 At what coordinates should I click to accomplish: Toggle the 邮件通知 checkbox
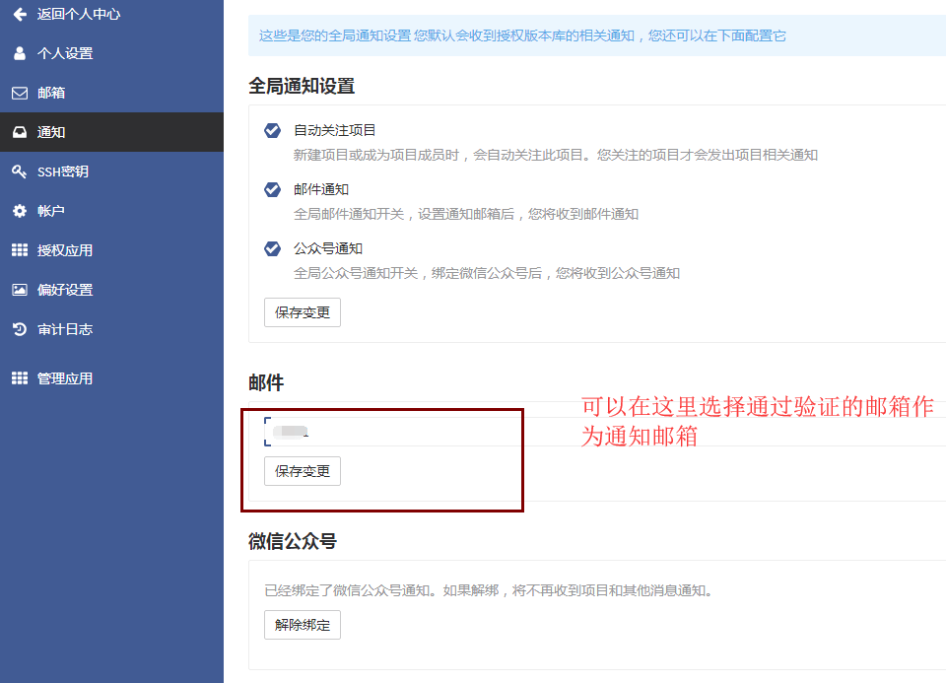273,189
